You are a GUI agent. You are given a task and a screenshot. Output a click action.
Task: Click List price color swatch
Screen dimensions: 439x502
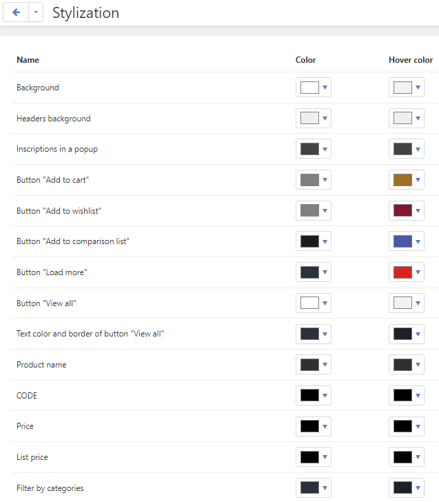pyautogui.click(x=309, y=457)
